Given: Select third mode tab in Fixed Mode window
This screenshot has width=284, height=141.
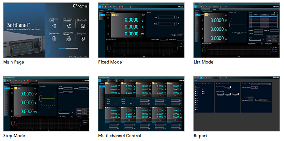Looking at the screenshot, I should tap(128, 10).
